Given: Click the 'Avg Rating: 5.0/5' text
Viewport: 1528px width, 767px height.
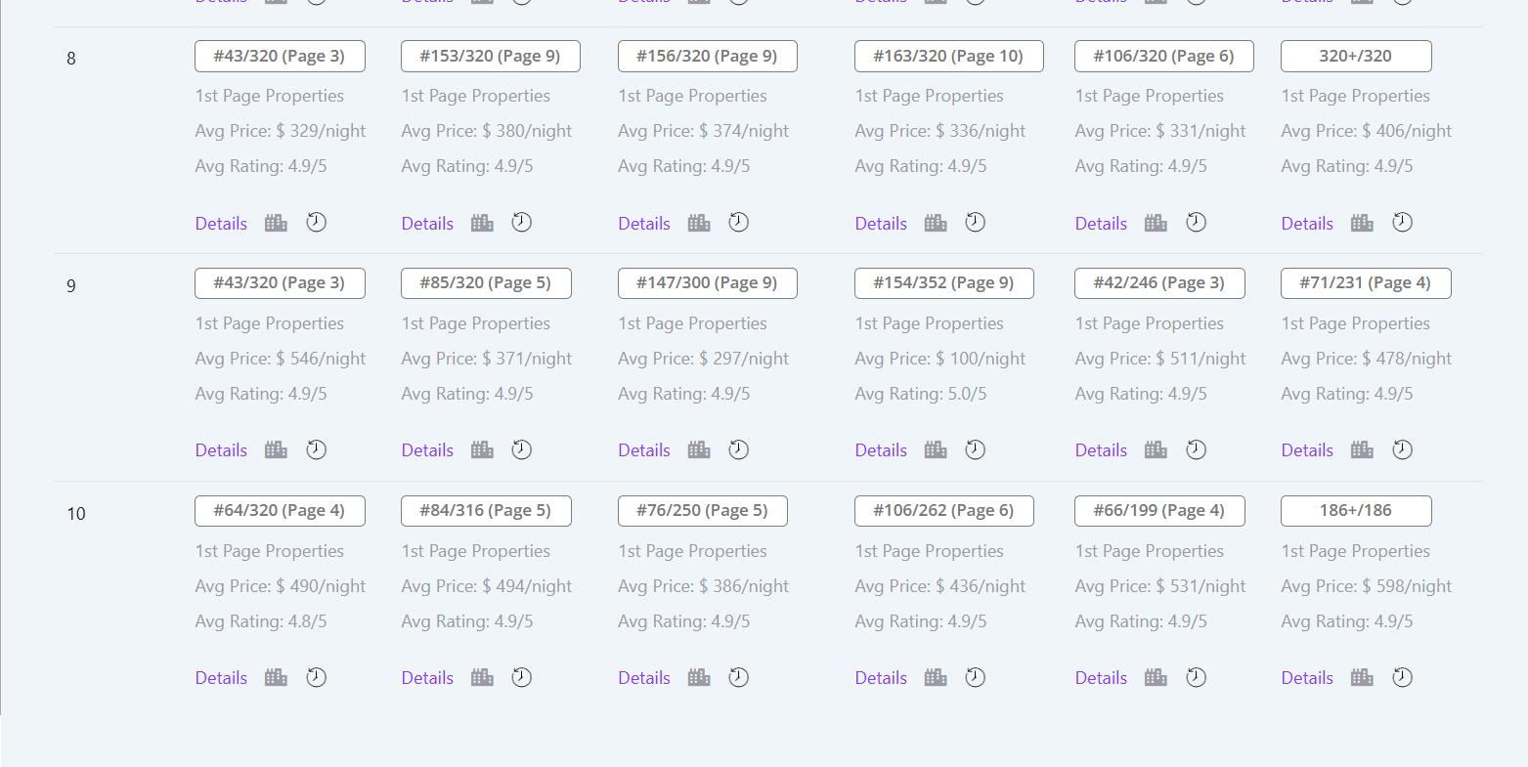Looking at the screenshot, I should click(x=921, y=394).
